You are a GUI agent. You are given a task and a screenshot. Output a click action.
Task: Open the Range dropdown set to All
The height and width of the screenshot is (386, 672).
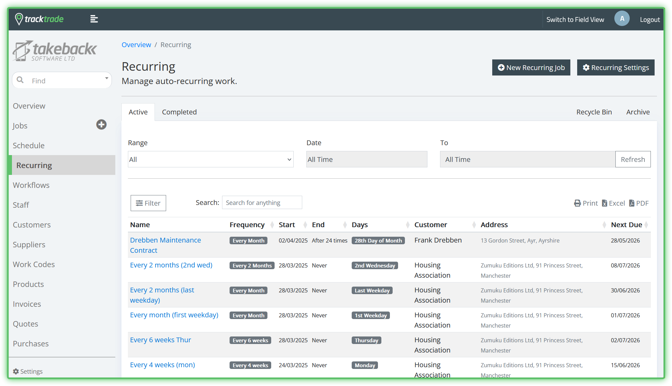[210, 160]
